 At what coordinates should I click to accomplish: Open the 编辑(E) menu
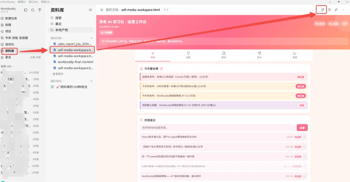click(22, 2)
